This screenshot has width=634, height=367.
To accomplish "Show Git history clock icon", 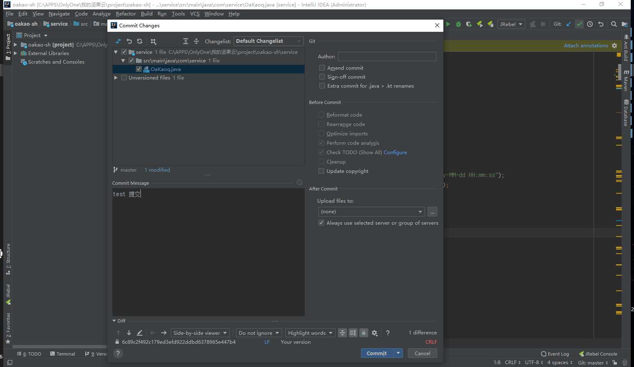I will coord(590,24).
